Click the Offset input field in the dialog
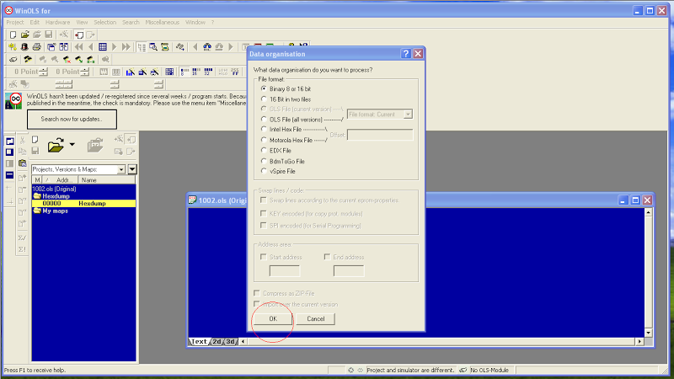The image size is (674, 379). tap(380, 135)
